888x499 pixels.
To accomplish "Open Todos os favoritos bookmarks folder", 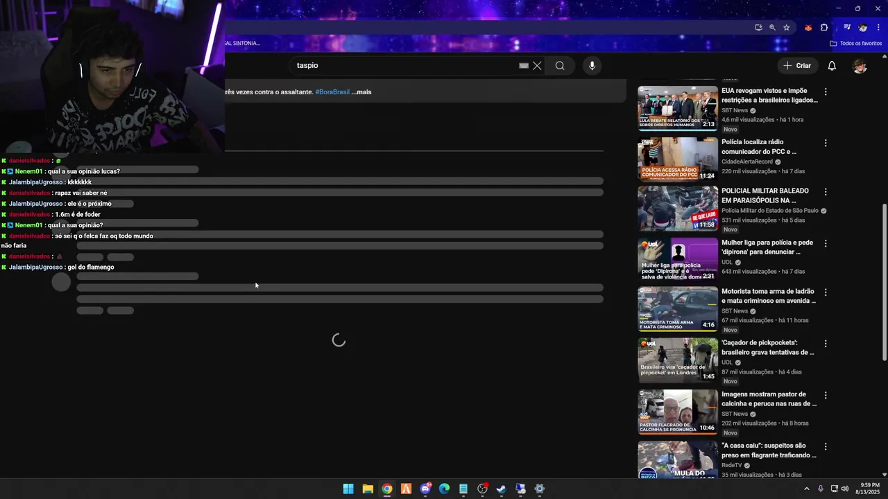I will [856, 43].
